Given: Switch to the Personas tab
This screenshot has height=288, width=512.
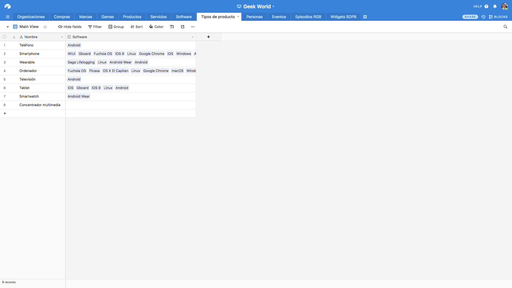Looking at the screenshot, I should pyautogui.click(x=254, y=17).
